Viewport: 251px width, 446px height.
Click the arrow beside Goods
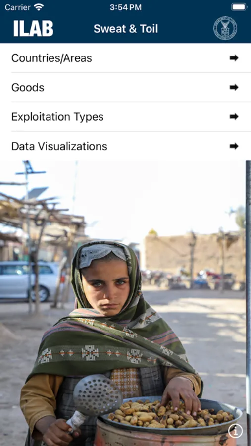pyautogui.click(x=234, y=87)
